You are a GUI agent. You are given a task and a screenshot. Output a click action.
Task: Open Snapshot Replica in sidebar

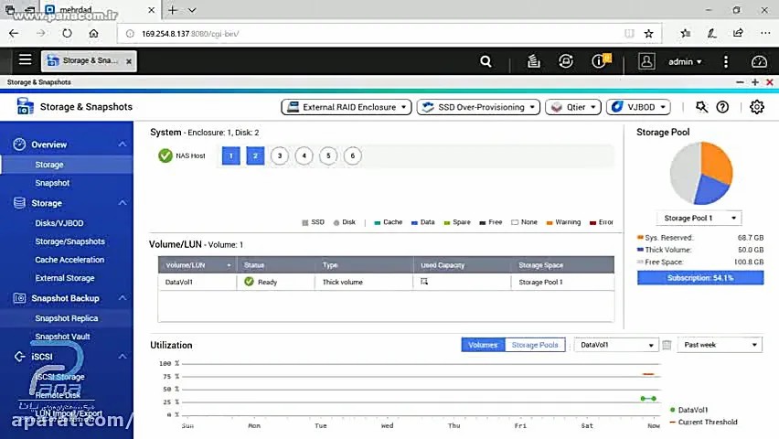tap(67, 318)
